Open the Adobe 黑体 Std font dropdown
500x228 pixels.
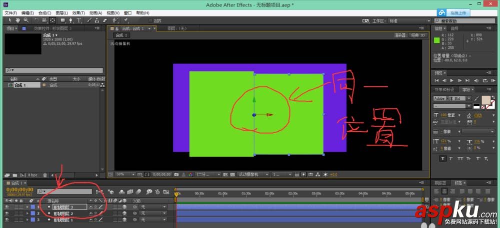[452, 98]
